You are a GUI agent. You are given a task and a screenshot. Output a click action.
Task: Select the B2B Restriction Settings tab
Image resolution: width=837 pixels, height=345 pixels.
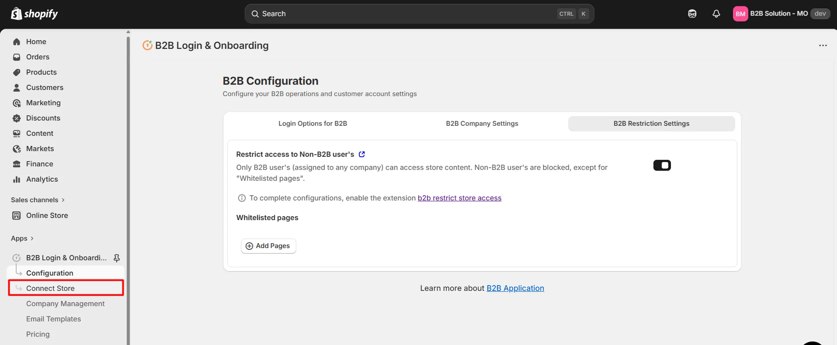651,124
